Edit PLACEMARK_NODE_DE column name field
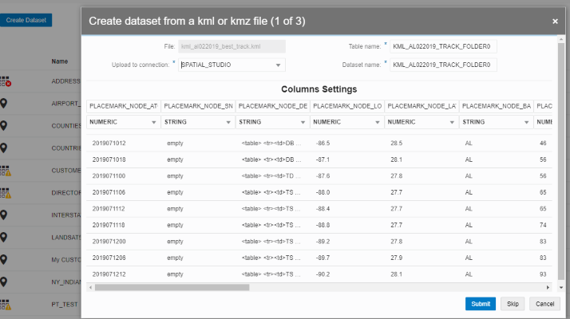This screenshot has width=570, height=319. pos(272,106)
